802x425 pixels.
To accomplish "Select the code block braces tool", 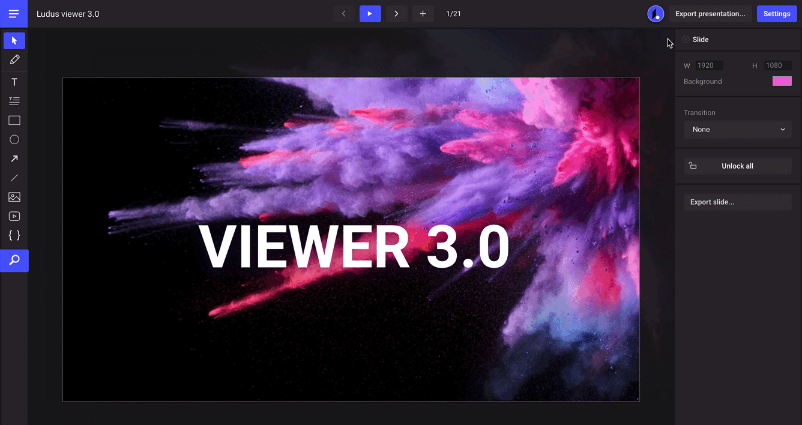I will 14,235.
